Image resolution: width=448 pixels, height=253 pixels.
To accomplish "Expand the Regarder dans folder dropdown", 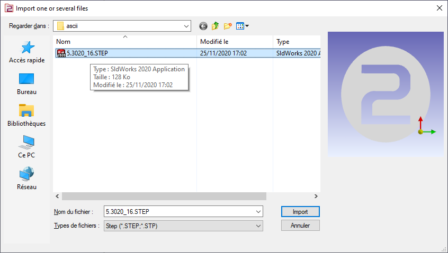I will [x=186, y=26].
